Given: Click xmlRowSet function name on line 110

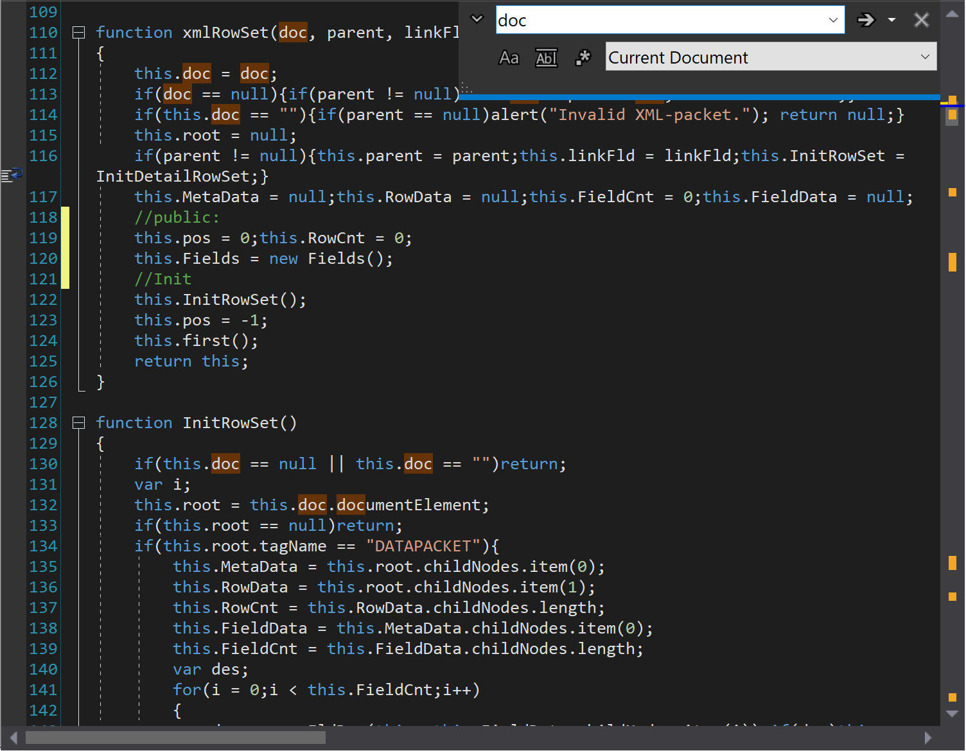Looking at the screenshot, I should point(225,33).
